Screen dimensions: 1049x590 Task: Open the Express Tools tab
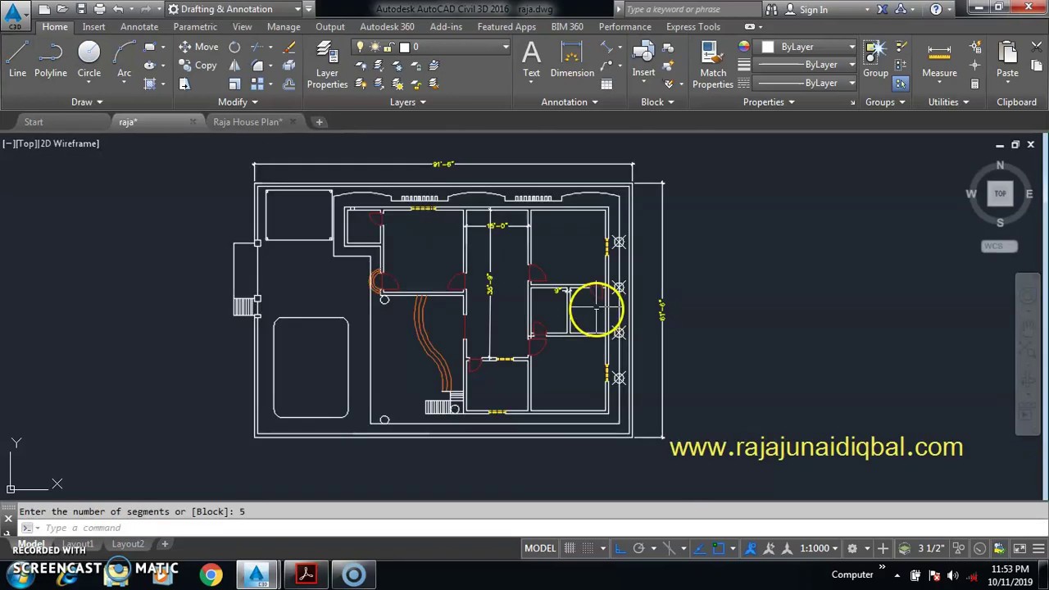(x=693, y=26)
